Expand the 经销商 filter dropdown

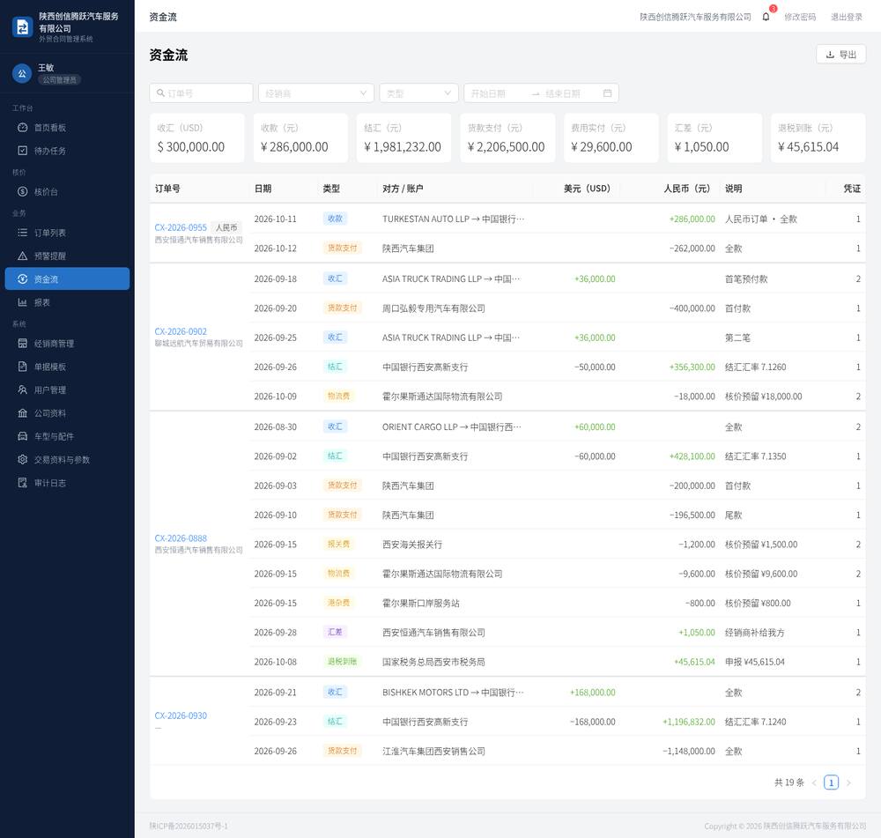(315, 93)
